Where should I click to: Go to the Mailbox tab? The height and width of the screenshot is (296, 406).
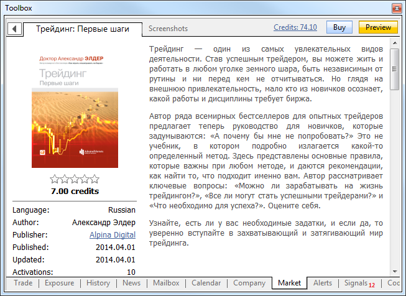[166, 283]
